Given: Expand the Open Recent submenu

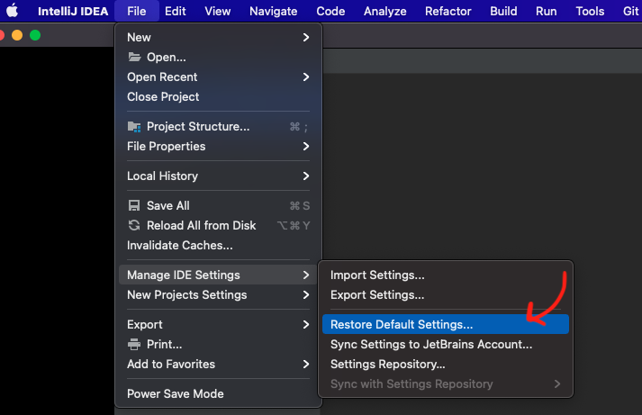Looking at the screenshot, I should [x=218, y=77].
